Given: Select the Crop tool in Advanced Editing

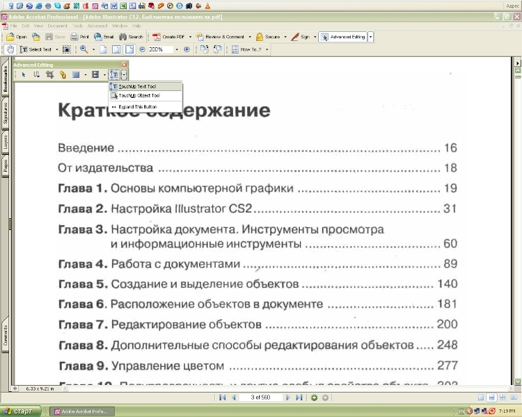Looking at the screenshot, I should (49, 74).
